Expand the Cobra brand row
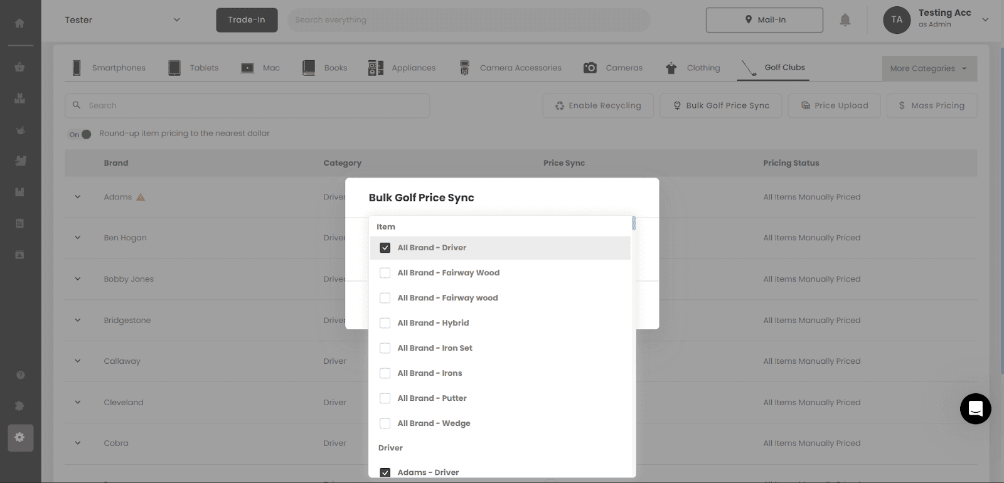1004x483 pixels. (78, 443)
